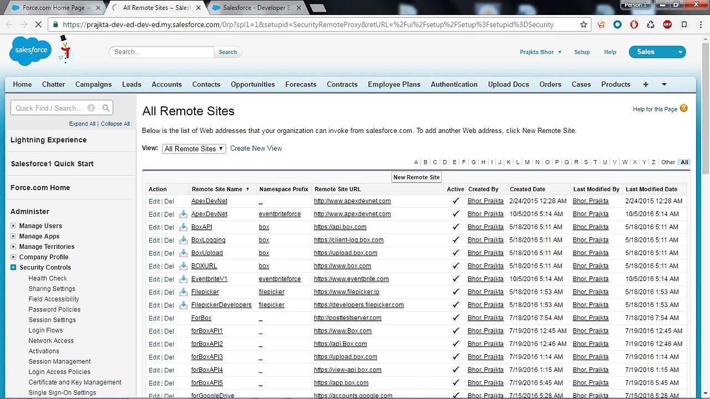Go back to the previous page

(x=9, y=24)
